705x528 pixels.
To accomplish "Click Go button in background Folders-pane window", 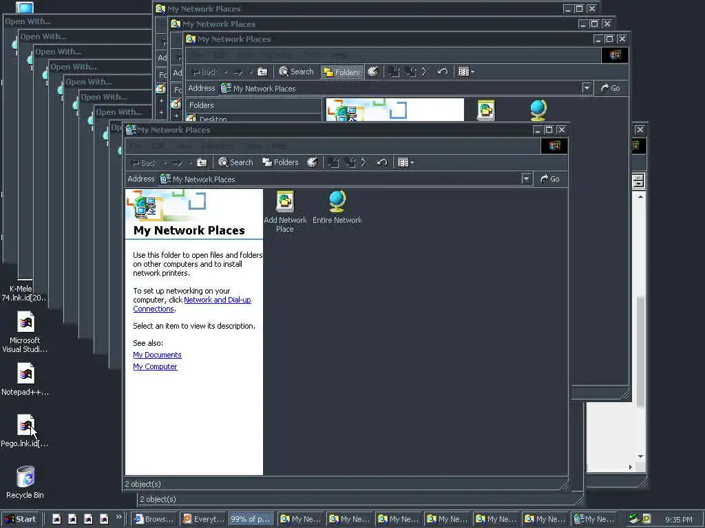I will coord(611,88).
